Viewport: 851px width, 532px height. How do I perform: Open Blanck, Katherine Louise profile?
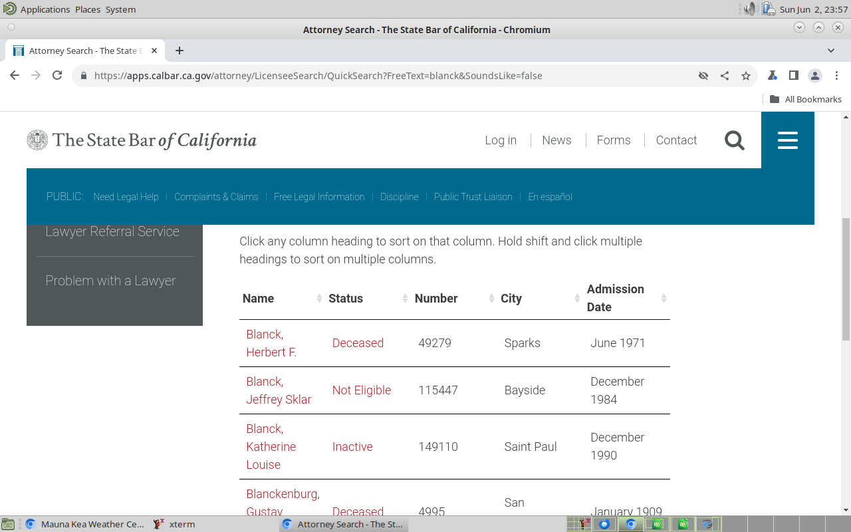click(x=271, y=447)
